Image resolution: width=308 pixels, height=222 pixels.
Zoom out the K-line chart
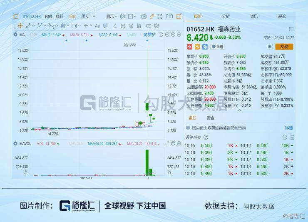[167, 35]
